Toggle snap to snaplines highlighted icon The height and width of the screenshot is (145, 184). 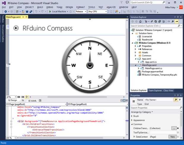[27, 97]
